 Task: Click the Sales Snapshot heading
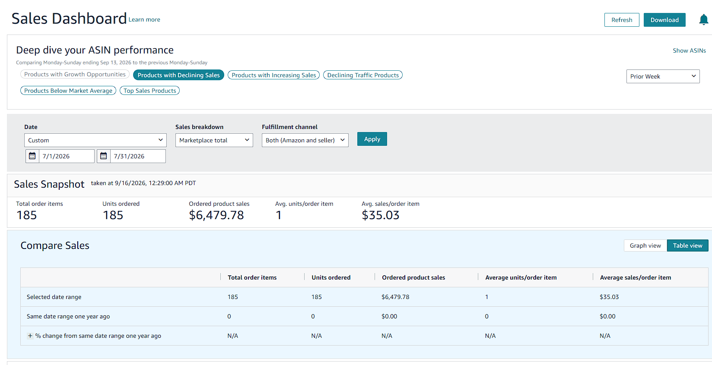pos(49,184)
